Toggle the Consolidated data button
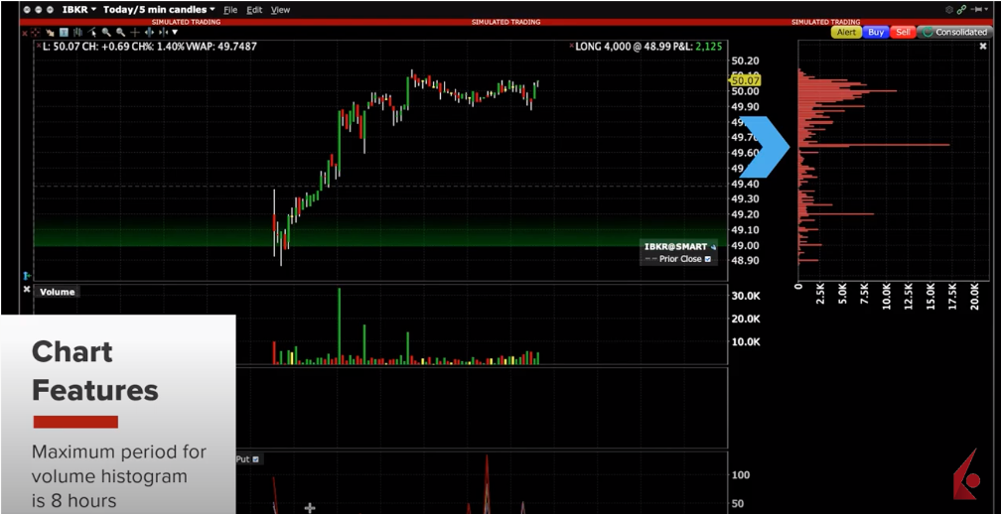The image size is (1001, 514). [954, 32]
